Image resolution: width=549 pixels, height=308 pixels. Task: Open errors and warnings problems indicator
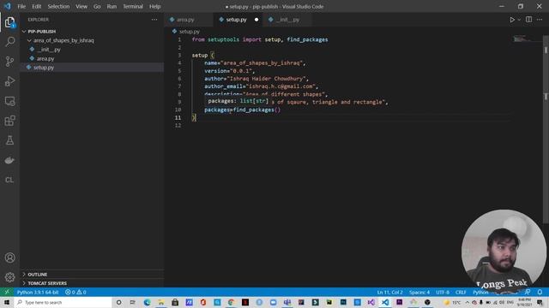point(75,292)
